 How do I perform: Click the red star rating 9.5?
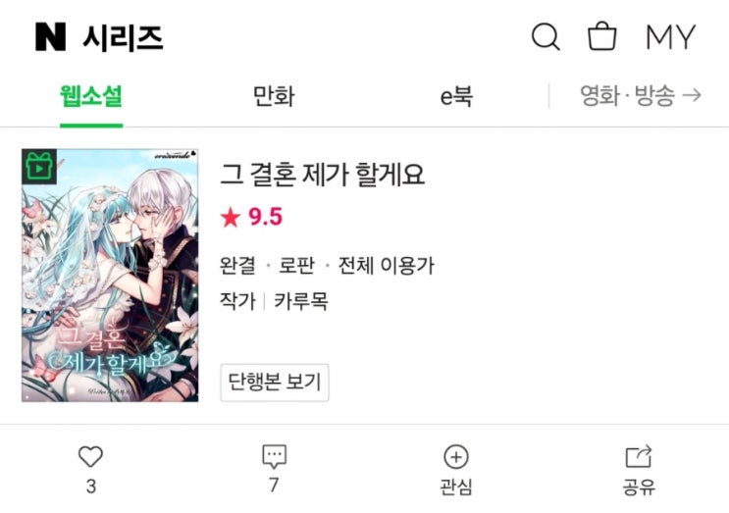[251, 217]
